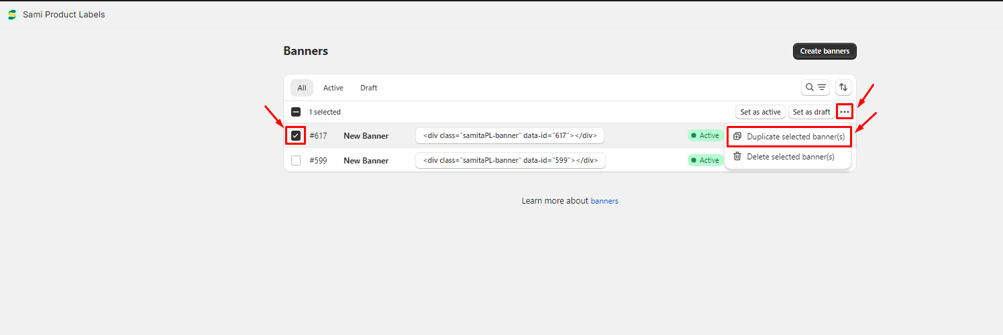This screenshot has height=335, width=1003.
Task: Select the checkbox for banner #599
Action: coord(296,161)
